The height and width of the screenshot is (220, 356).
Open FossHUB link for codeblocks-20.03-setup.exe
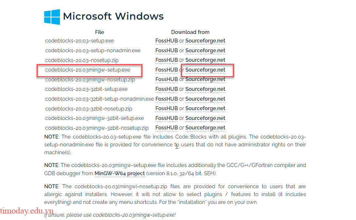tap(167, 41)
